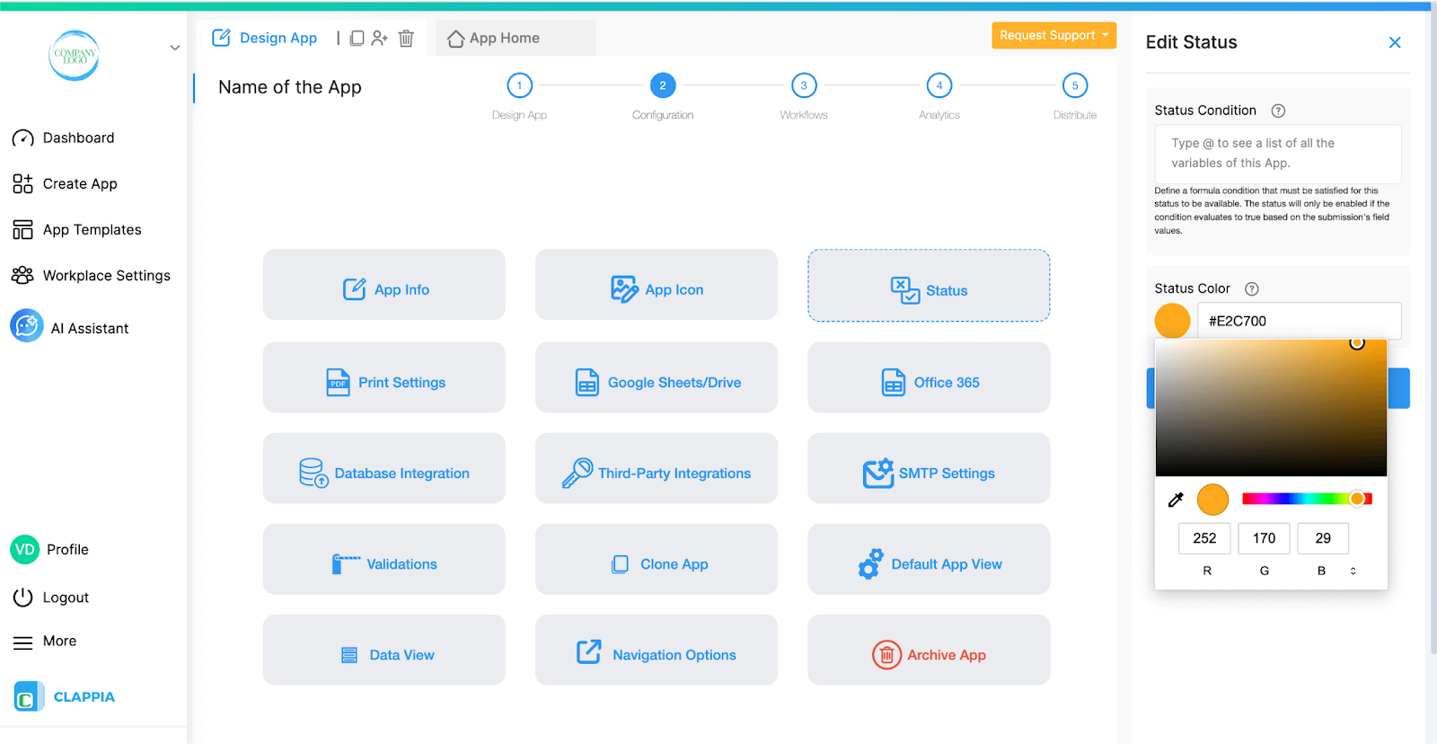The image size is (1437, 744).
Task: Click the Archive App trash icon
Action: pyautogui.click(x=886, y=655)
